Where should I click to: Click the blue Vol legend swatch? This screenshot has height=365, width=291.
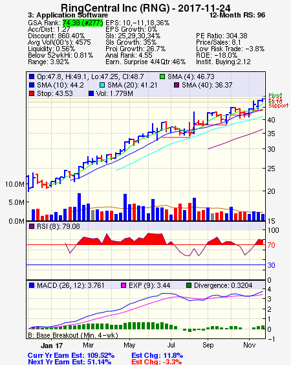[91, 93]
